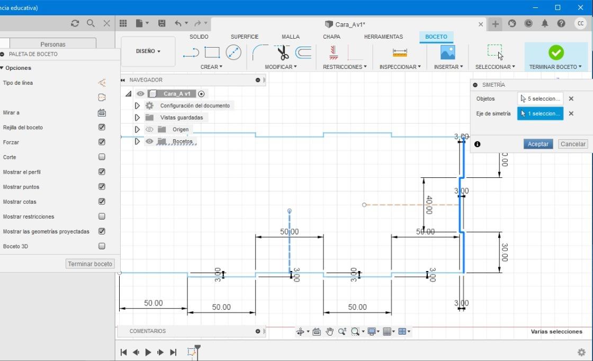Click the Mirar a icon

(102, 113)
